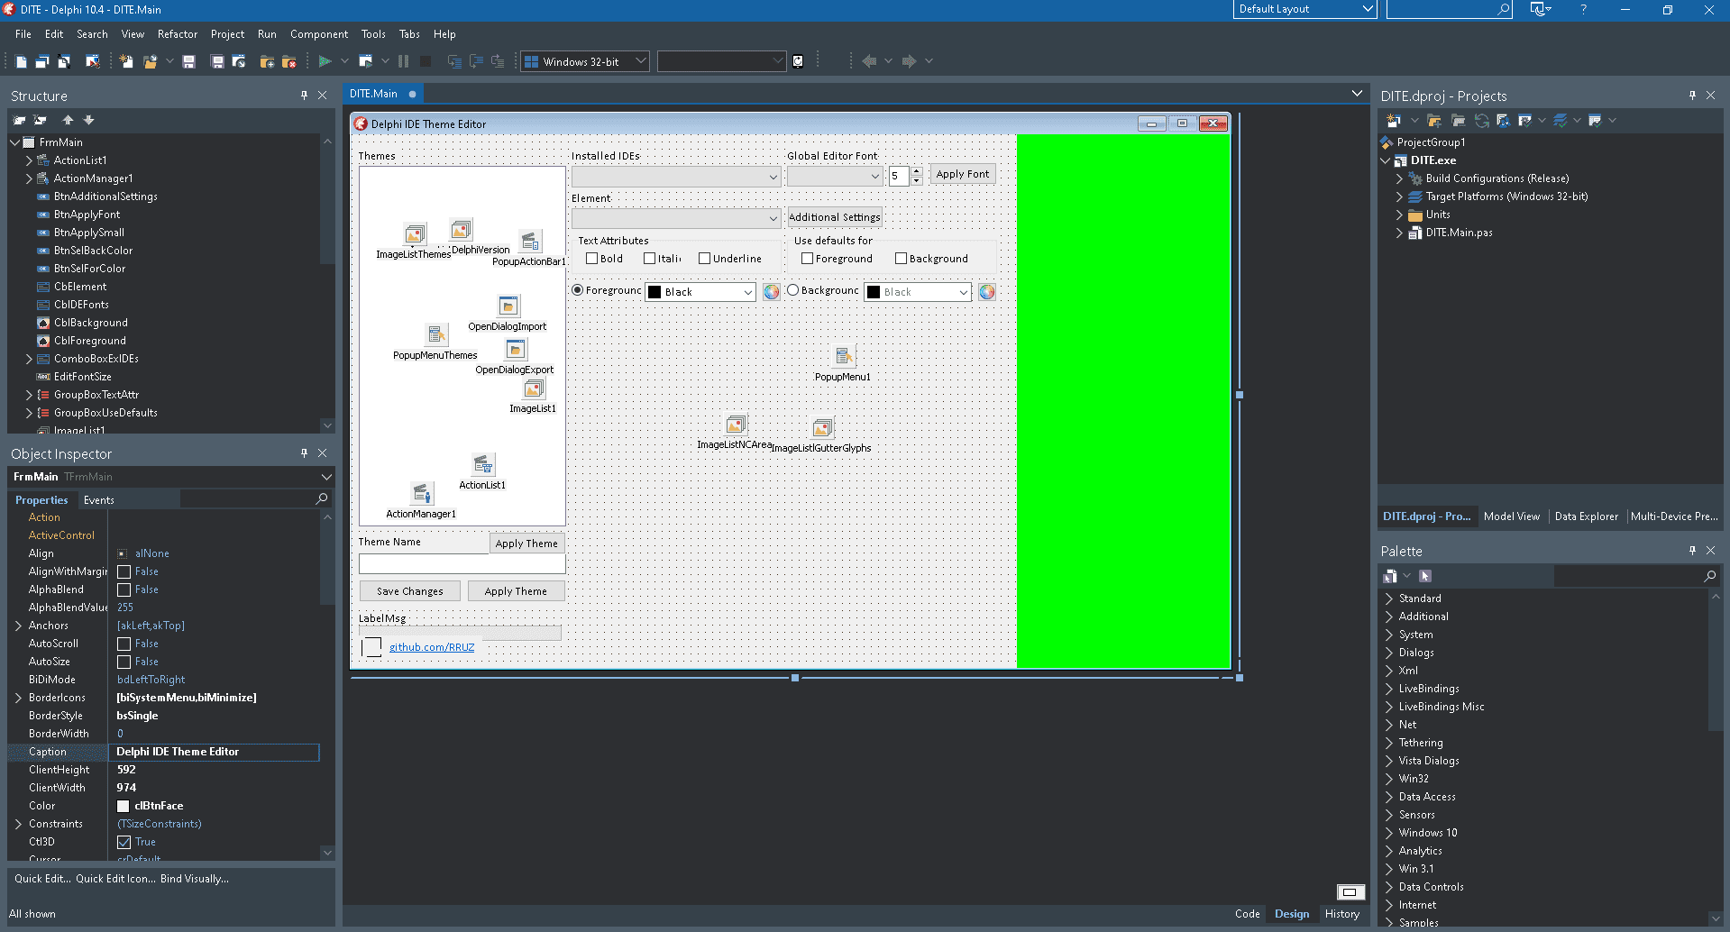Click the Refresh icon in Projects panel
This screenshot has height=932, width=1730.
coord(1481,121)
